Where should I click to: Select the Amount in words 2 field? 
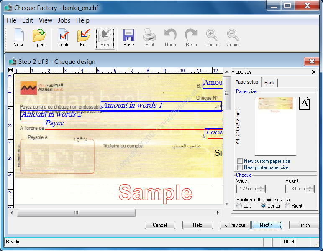[121, 115]
